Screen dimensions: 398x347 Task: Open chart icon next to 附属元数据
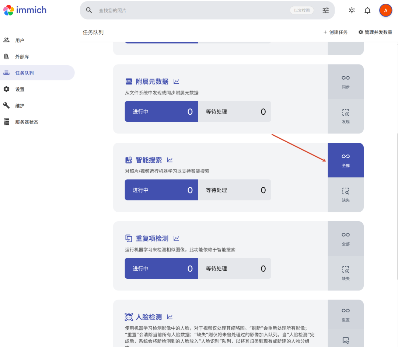point(177,81)
